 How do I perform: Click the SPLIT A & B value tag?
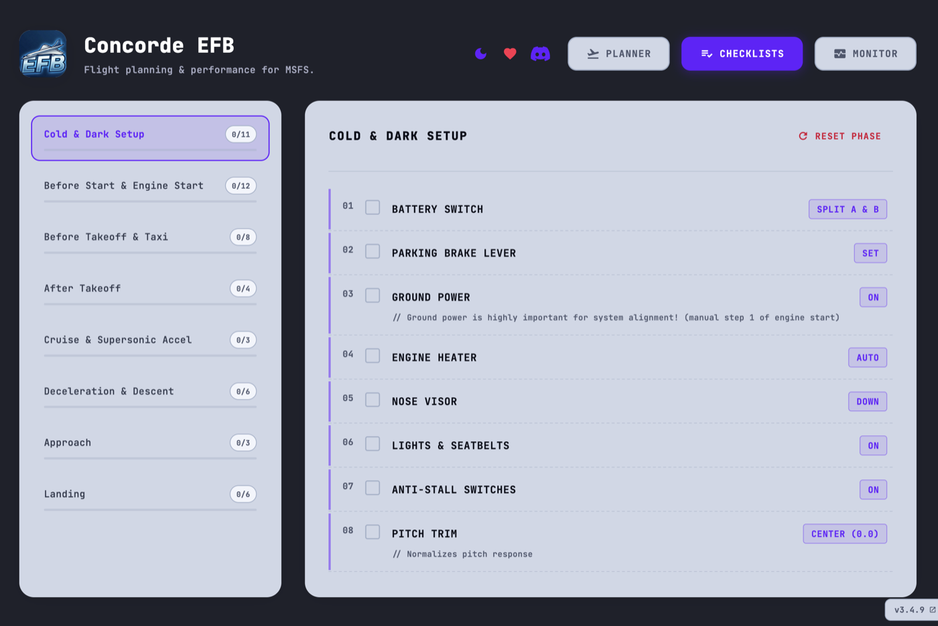click(x=848, y=209)
